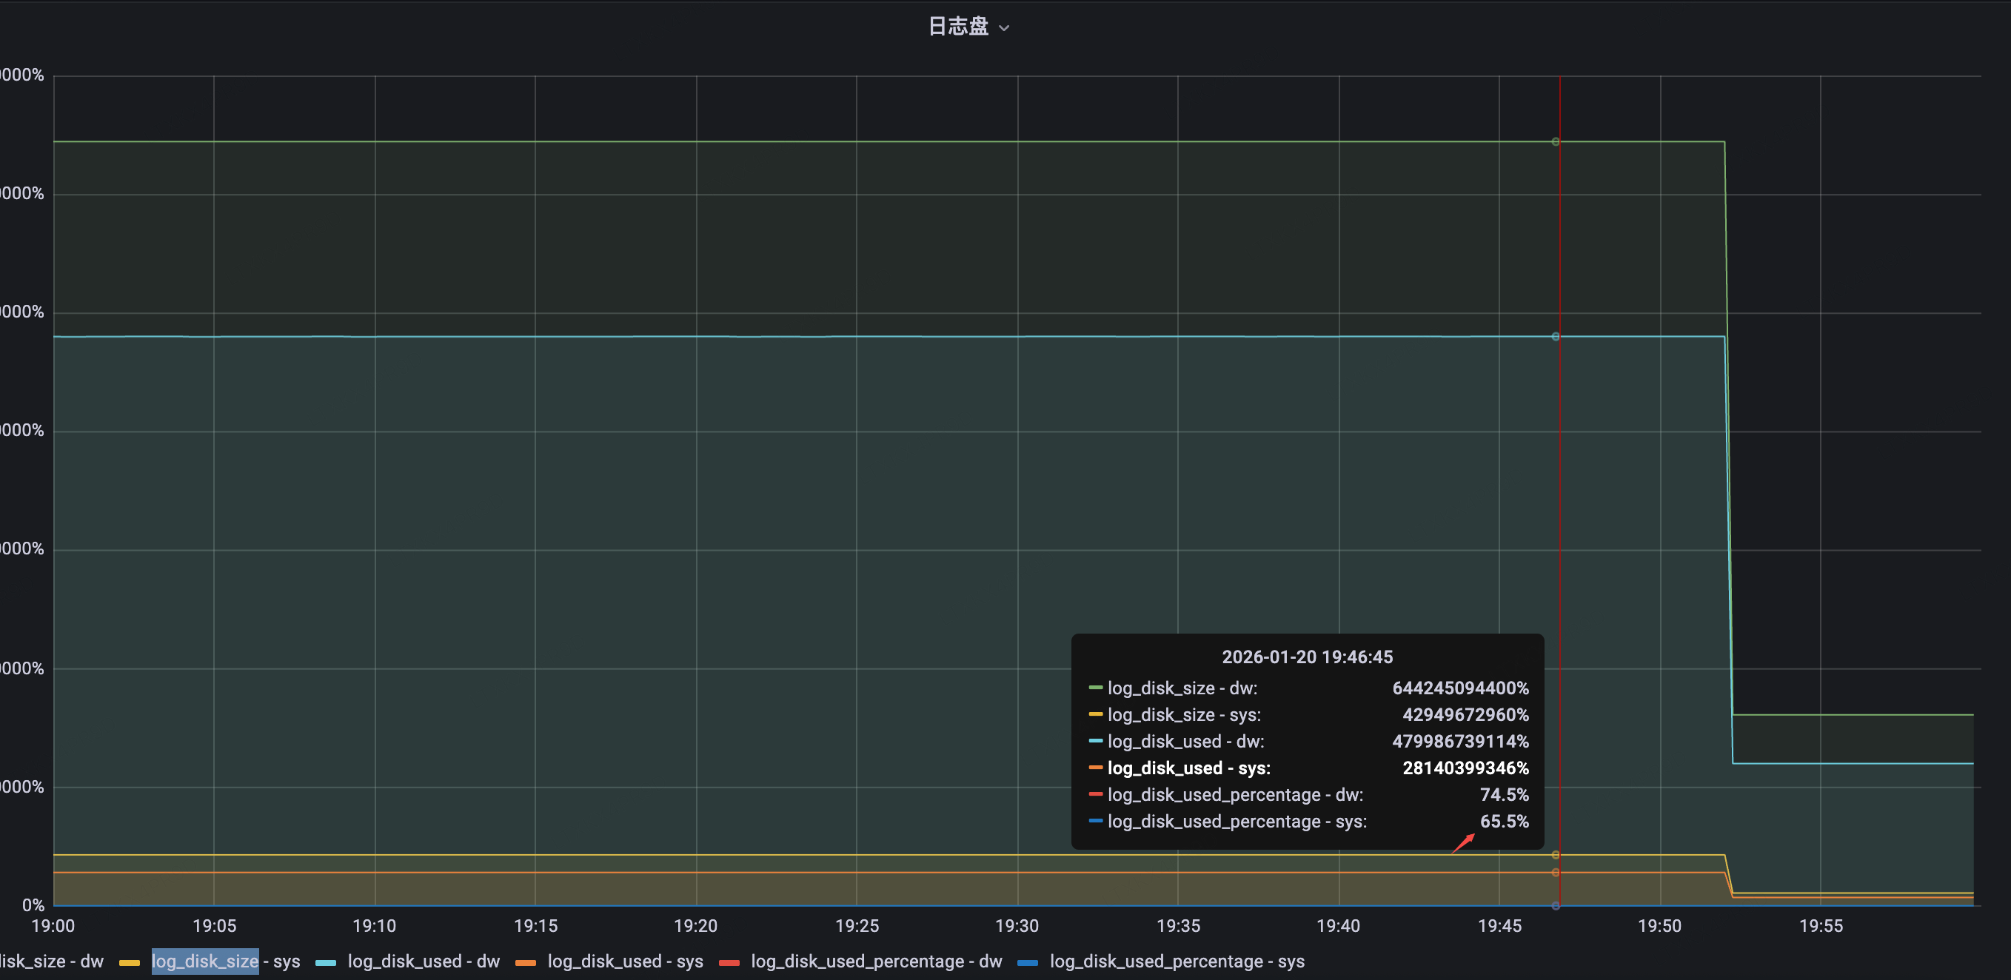Click orange color swatch for log_disk_used - sys
This screenshot has width=2011, height=980.
(x=526, y=963)
